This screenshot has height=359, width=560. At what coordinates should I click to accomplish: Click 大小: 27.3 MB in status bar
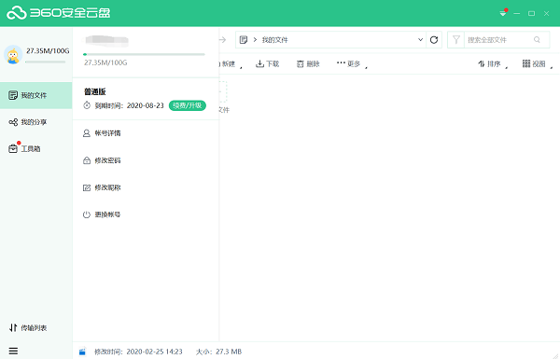coord(219,352)
